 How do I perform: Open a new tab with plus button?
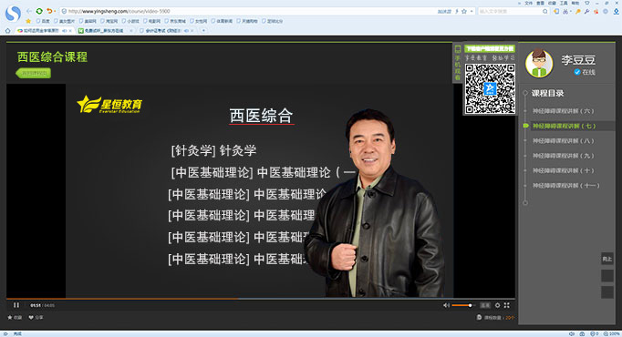pyautogui.click(x=203, y=30)
